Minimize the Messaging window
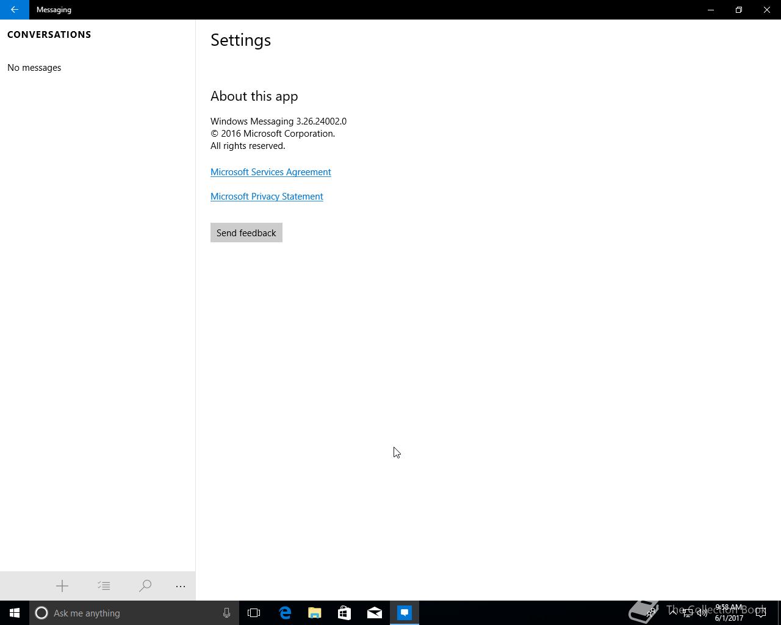The image size is (781, 625). [711, 10]
